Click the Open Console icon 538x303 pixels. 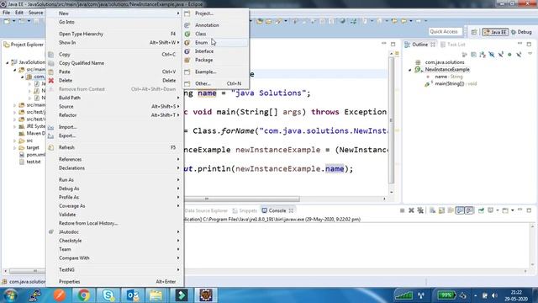click(x=505, y=210)
